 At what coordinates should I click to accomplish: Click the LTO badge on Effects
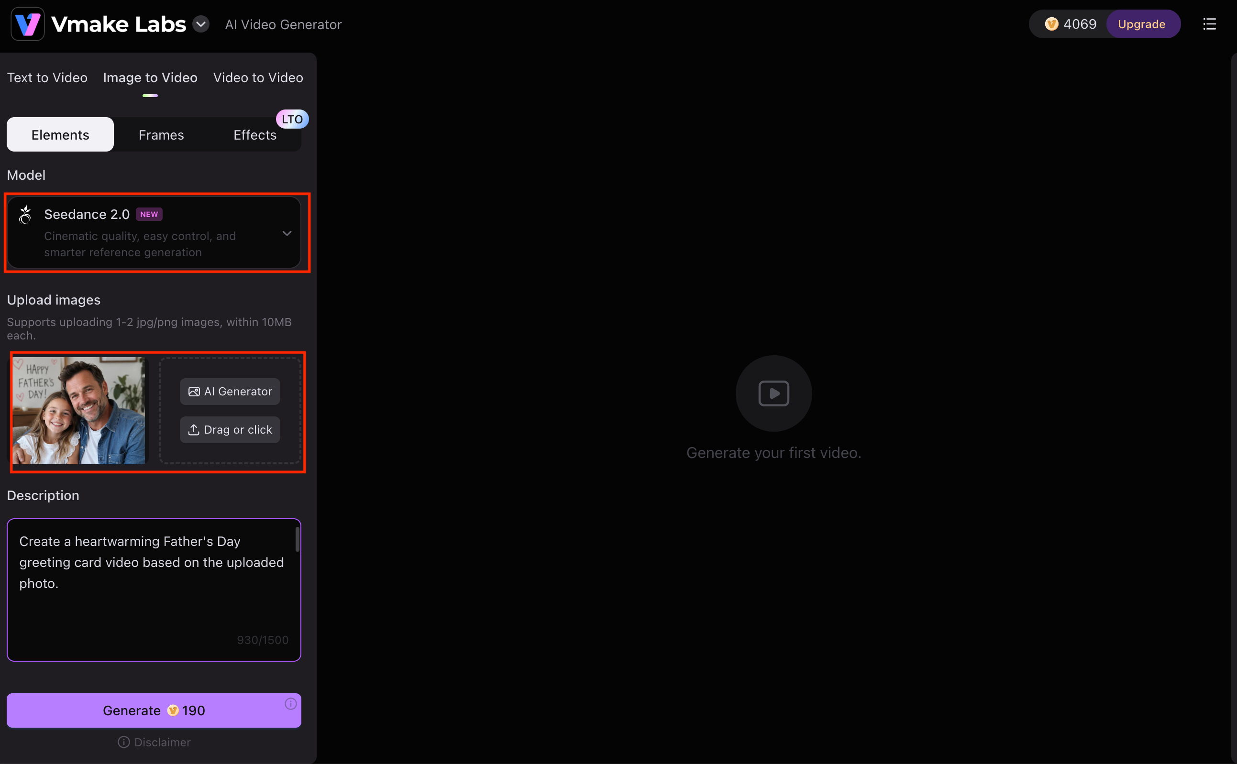point(292,119)
